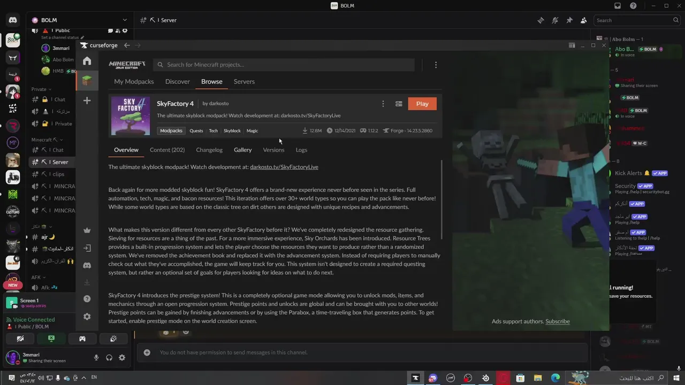Mute Discord microphone
Viewport: 685px width, 385px height.
tap(96, 358)
